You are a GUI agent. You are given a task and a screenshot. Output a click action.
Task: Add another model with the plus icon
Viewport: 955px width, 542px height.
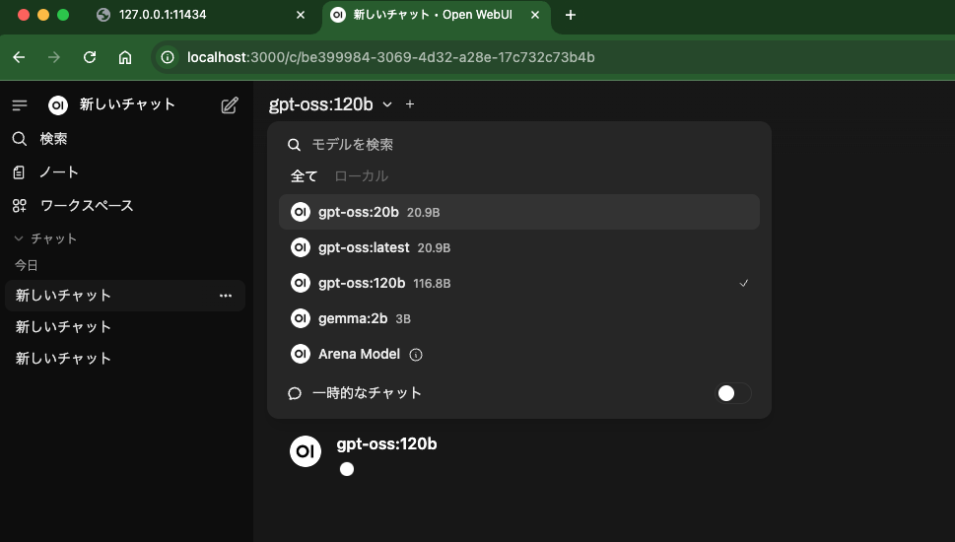point(410,104)
